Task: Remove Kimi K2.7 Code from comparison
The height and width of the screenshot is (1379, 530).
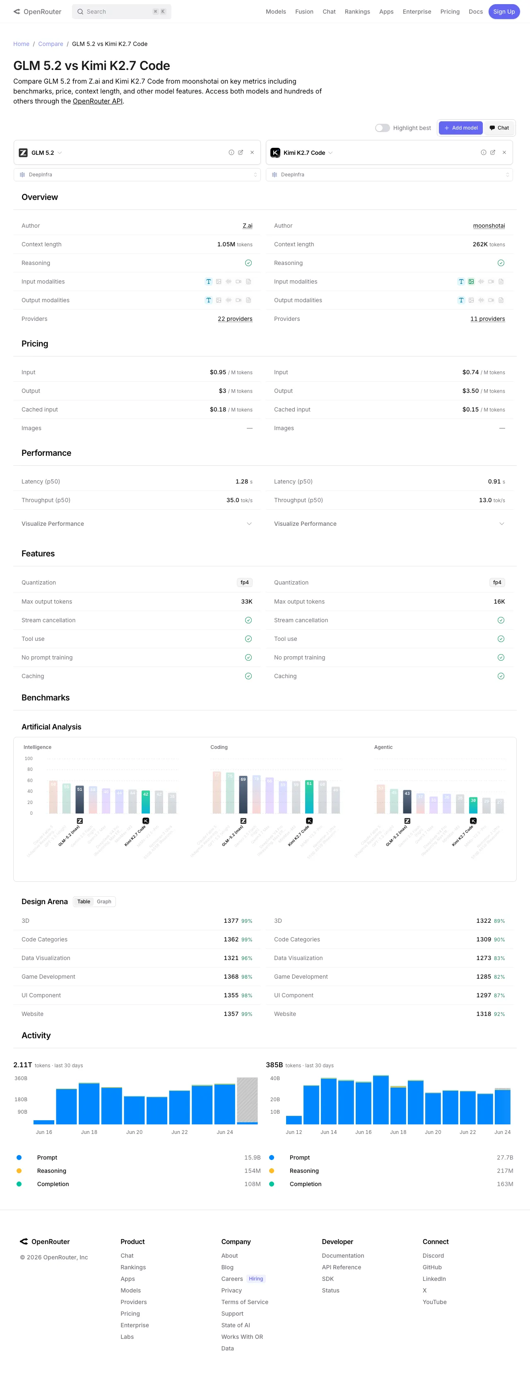Action: [x=504, y=153]
